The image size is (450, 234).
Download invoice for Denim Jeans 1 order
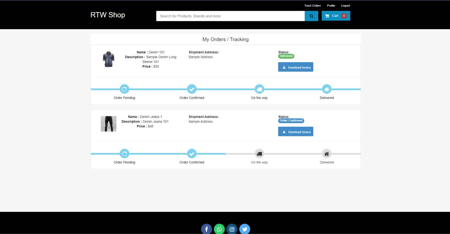(x=295, y=132)
